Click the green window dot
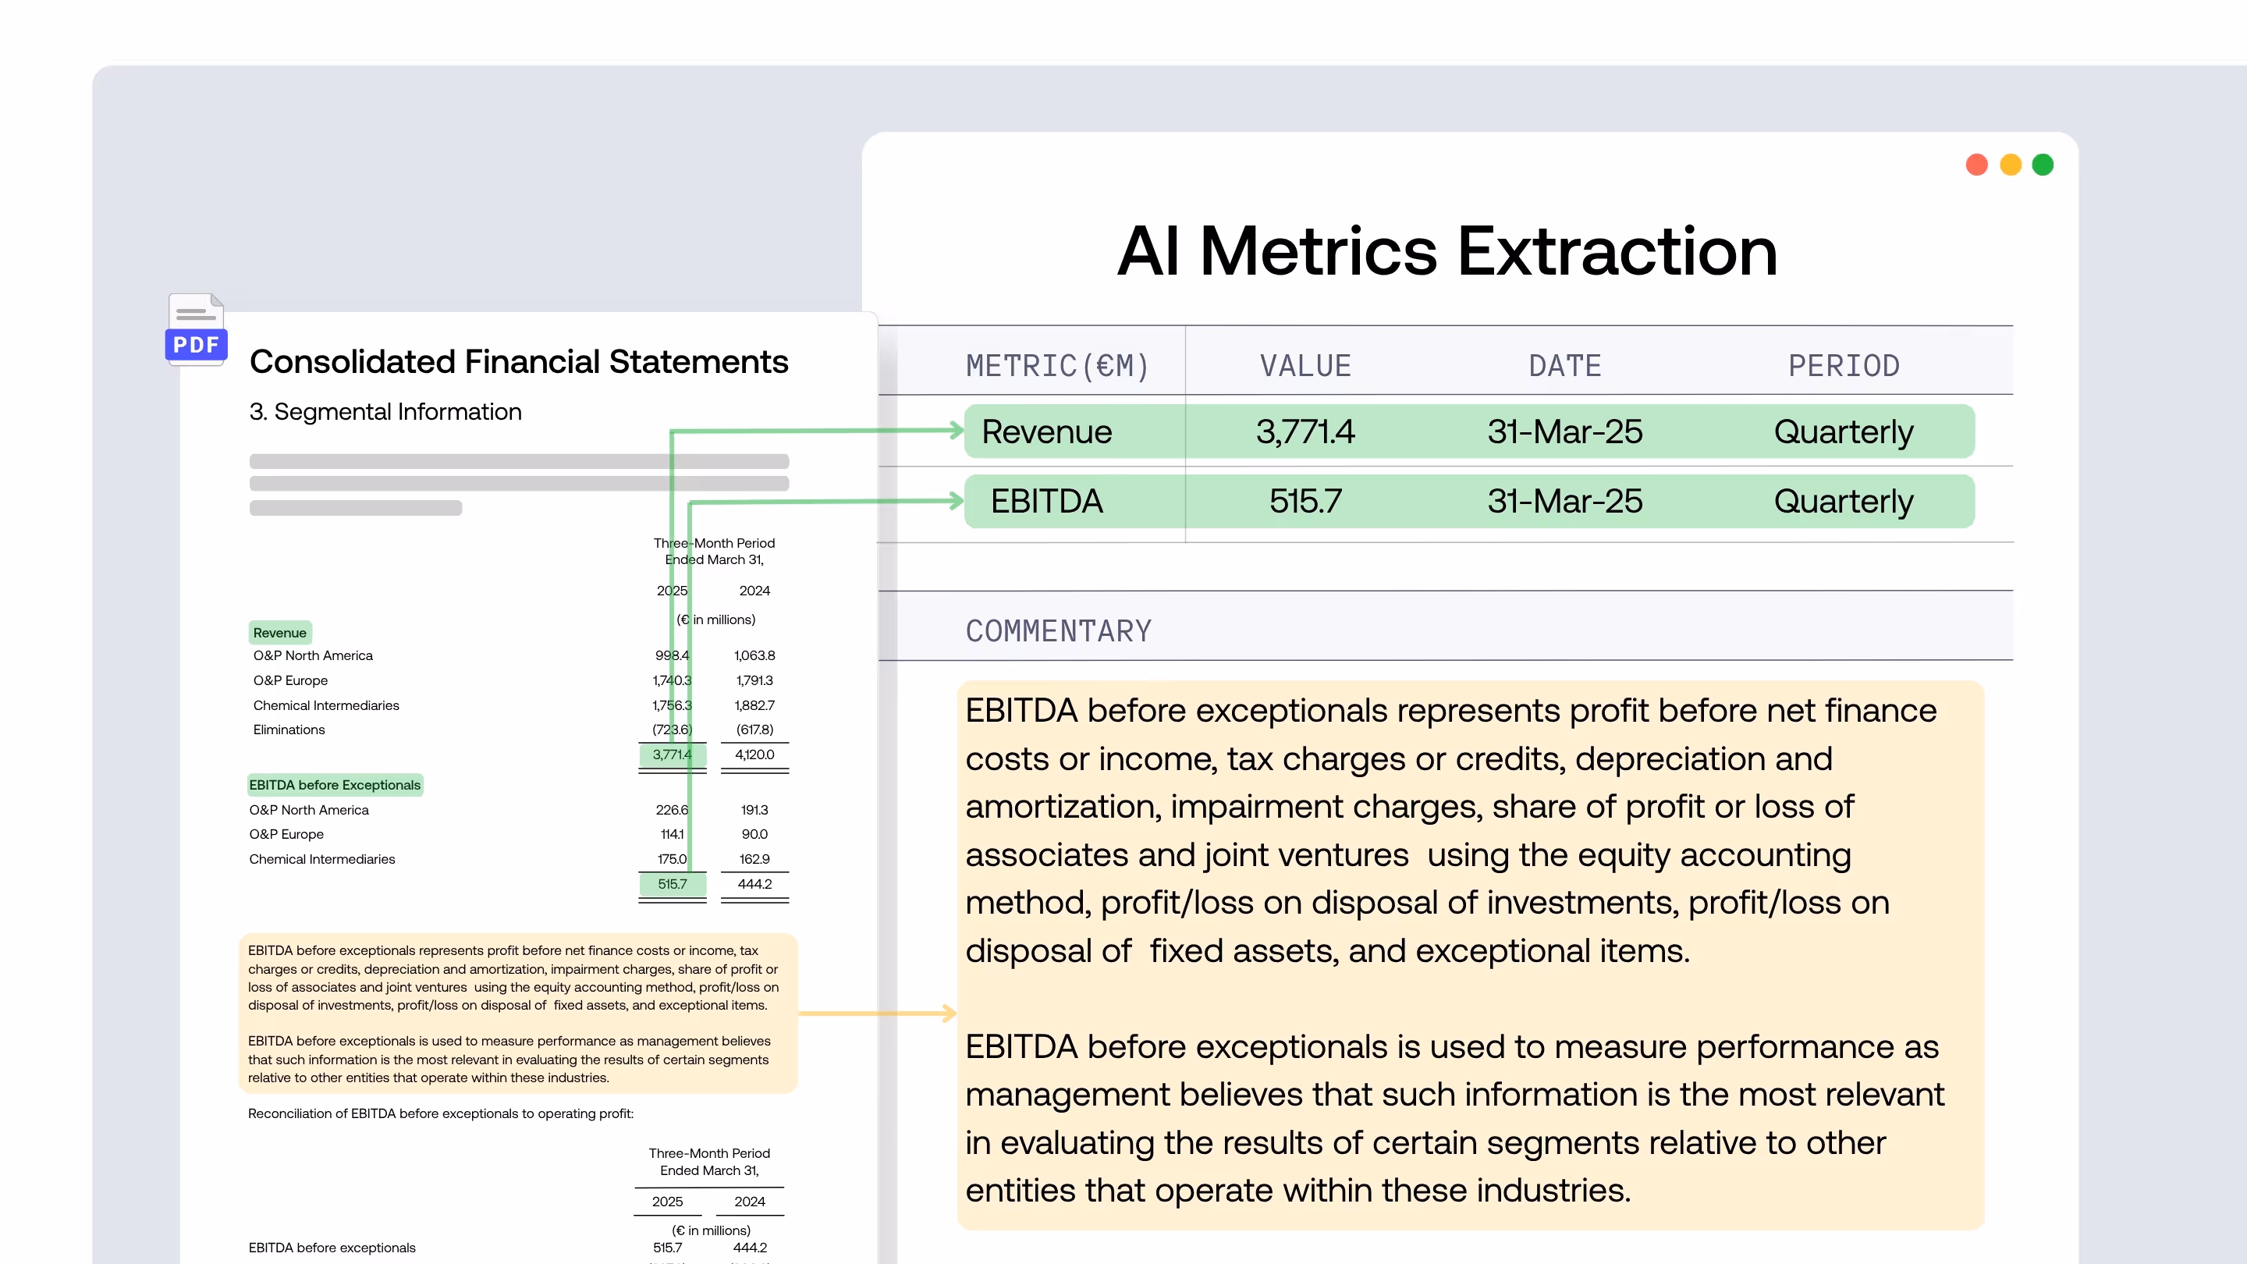Image resolution: width=2247 pixels, height=1264 pixels. point(2043,165)
